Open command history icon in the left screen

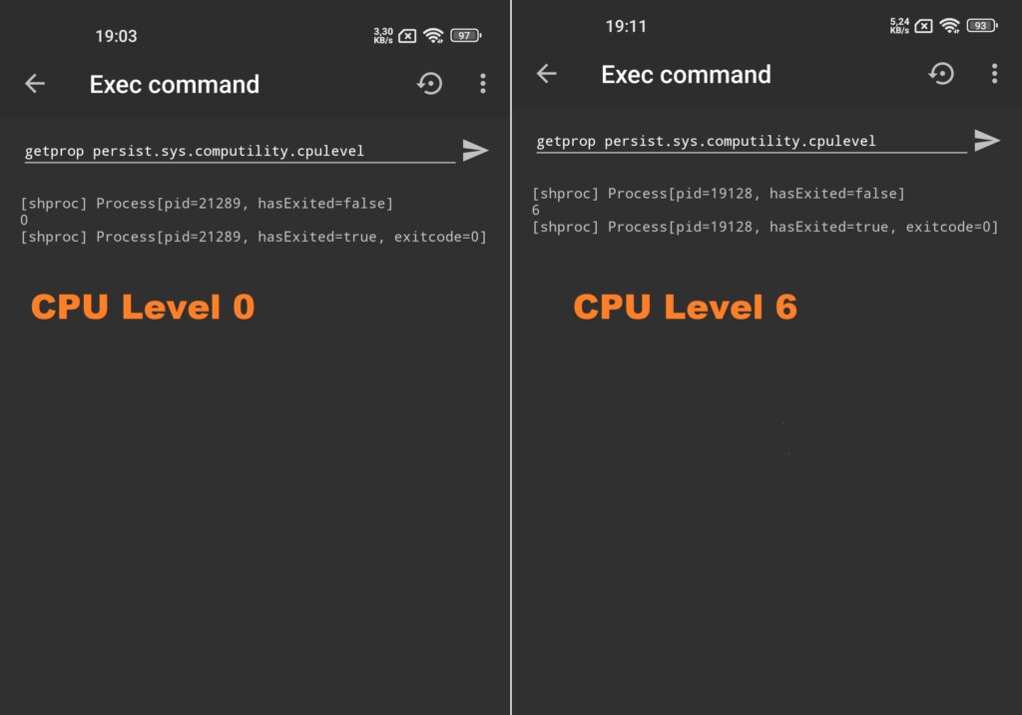pyautogui.click(x=429, y=84)
